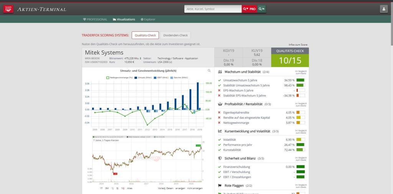Click the X mark beside Eigenkapitalrendite
The image size is (393, 194).
click(x=220, y=112)
